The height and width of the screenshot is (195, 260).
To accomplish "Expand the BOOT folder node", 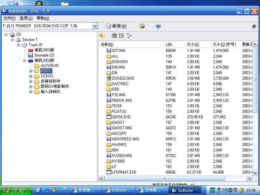I will point(31,71).
